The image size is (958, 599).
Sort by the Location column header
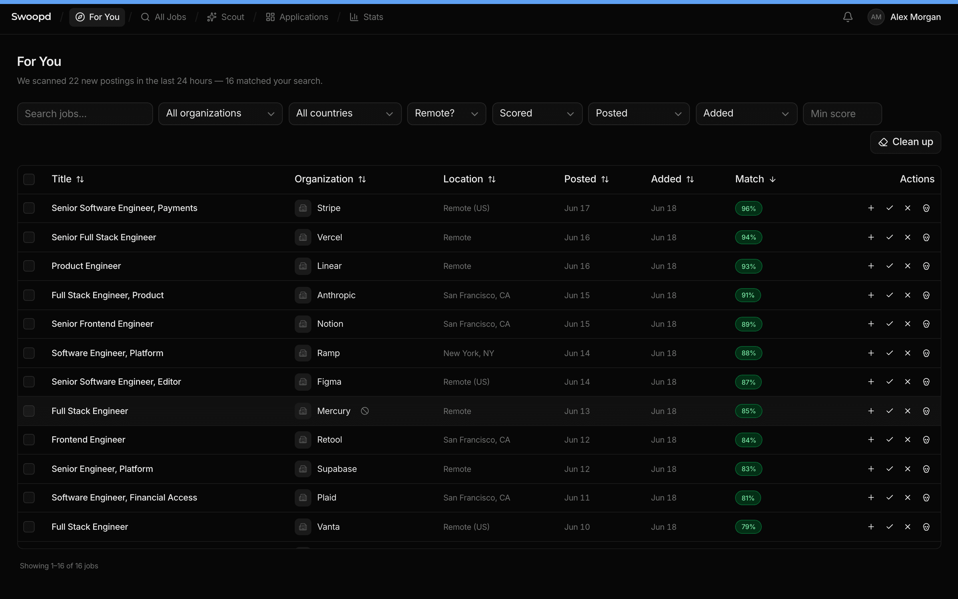[469, 179]
